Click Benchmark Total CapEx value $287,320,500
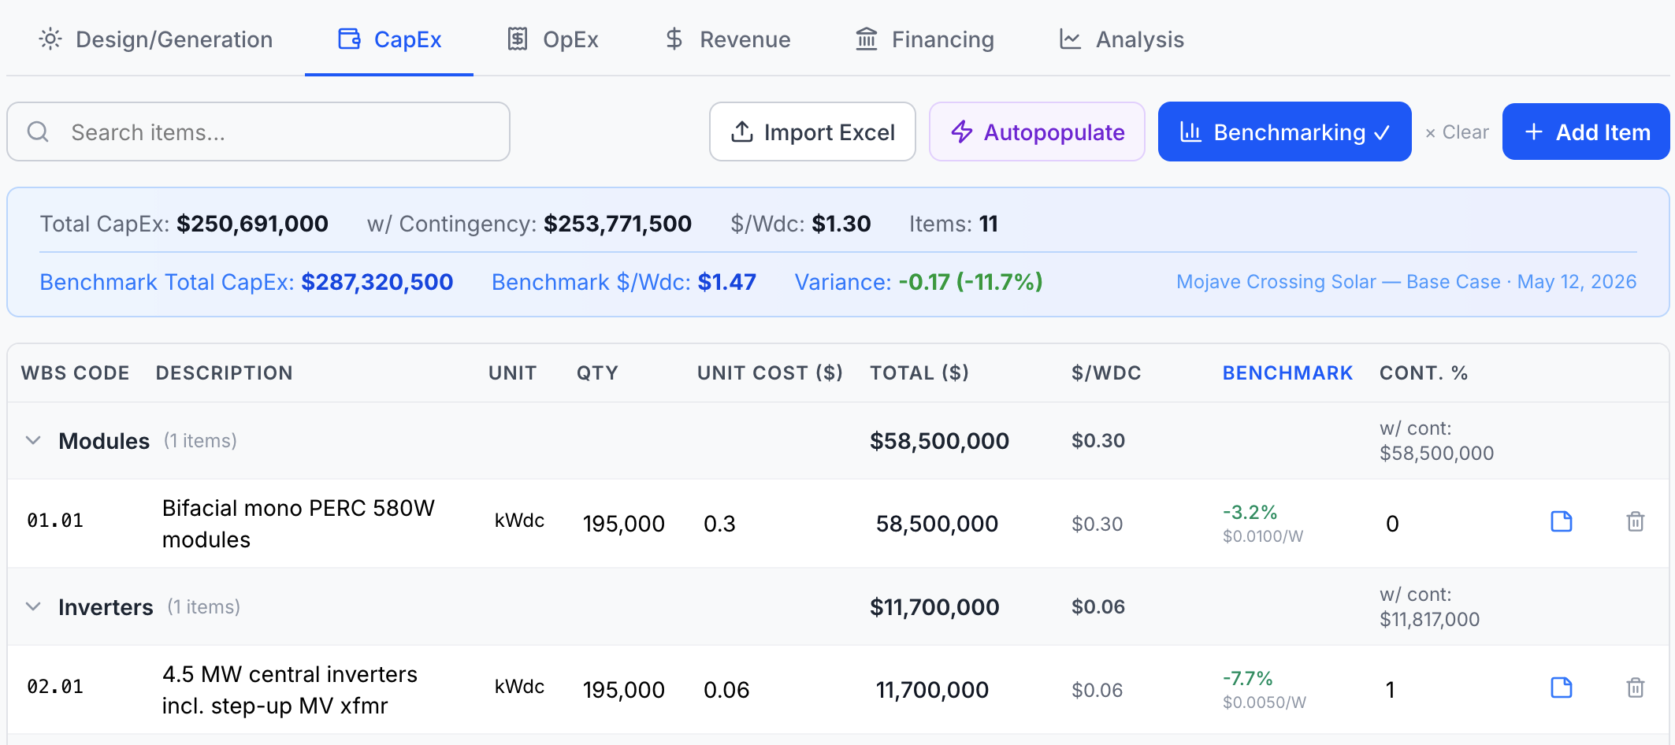Screen dimensions: 1675x745 [x=377, y=282]
